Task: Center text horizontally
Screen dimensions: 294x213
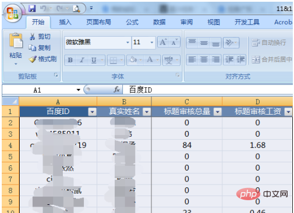Action: 204,59
